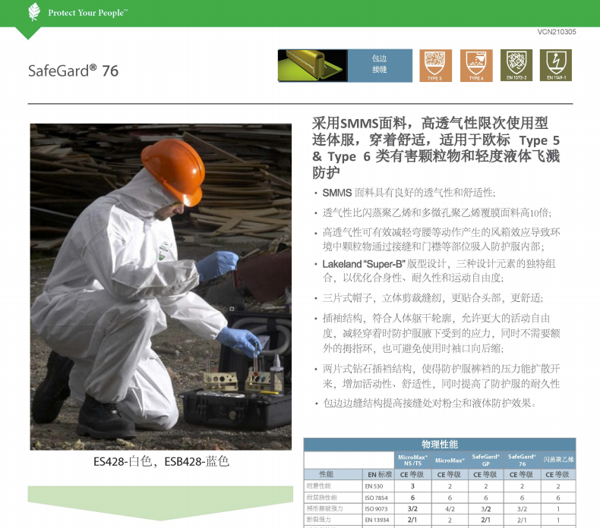Click the EN 1149-1 antistatic icon
This screenshot has width=600, height=528.
pyautogui.click(x=556, y=65)
